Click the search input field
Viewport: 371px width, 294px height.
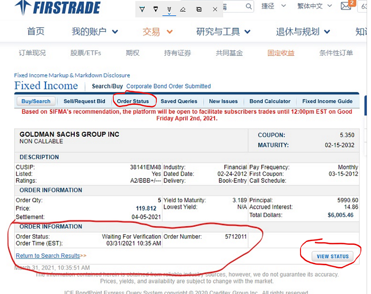[234, 6]
